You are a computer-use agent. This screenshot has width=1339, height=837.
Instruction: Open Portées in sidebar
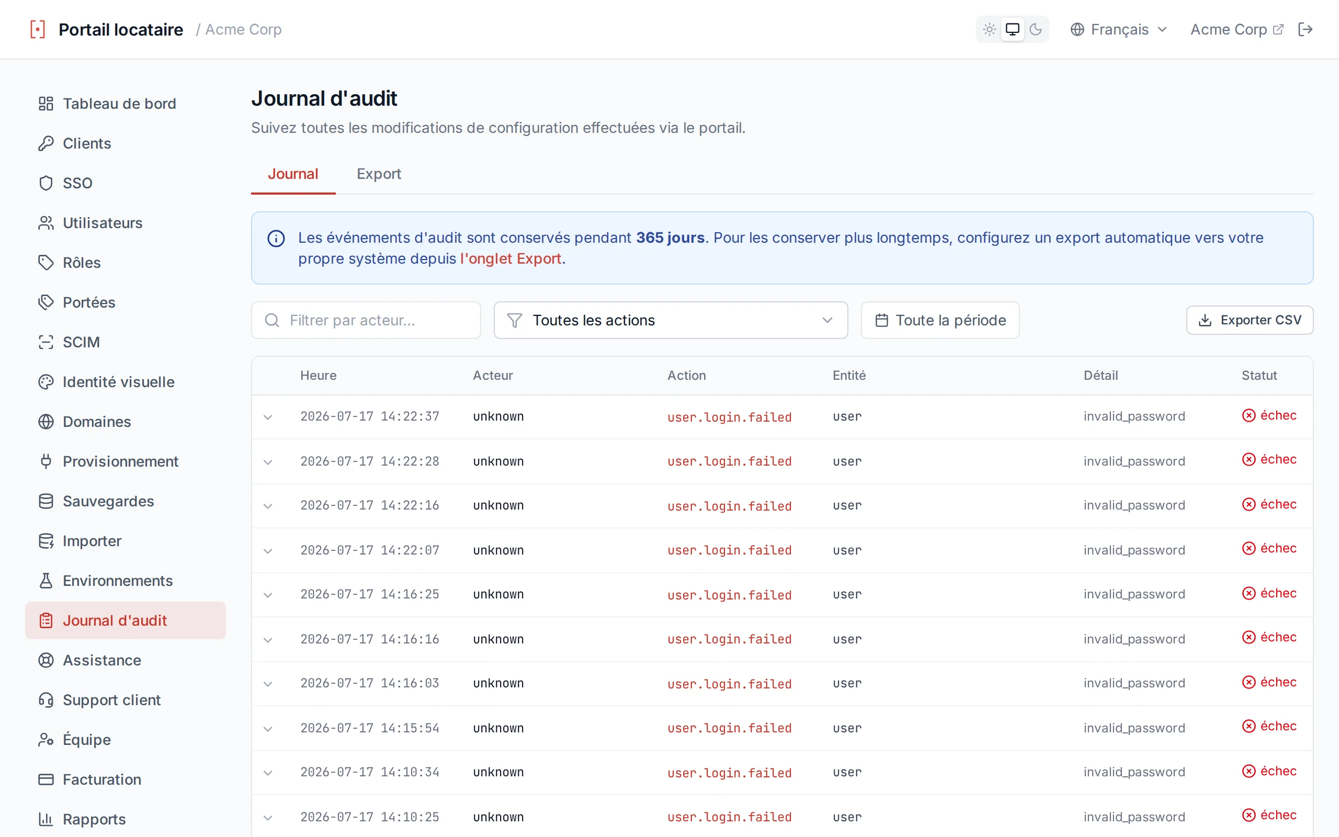126,302
